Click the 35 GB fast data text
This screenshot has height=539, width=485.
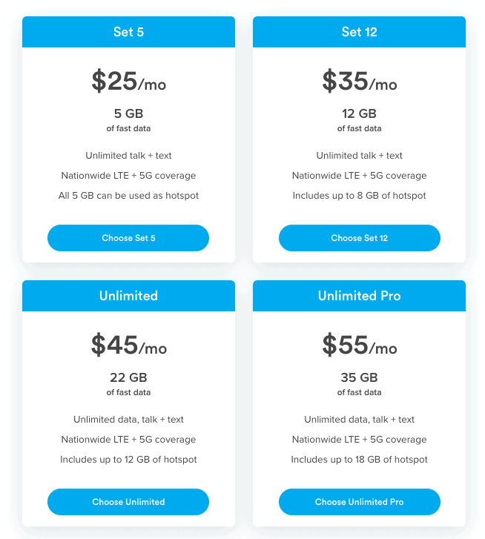(359, 384)
